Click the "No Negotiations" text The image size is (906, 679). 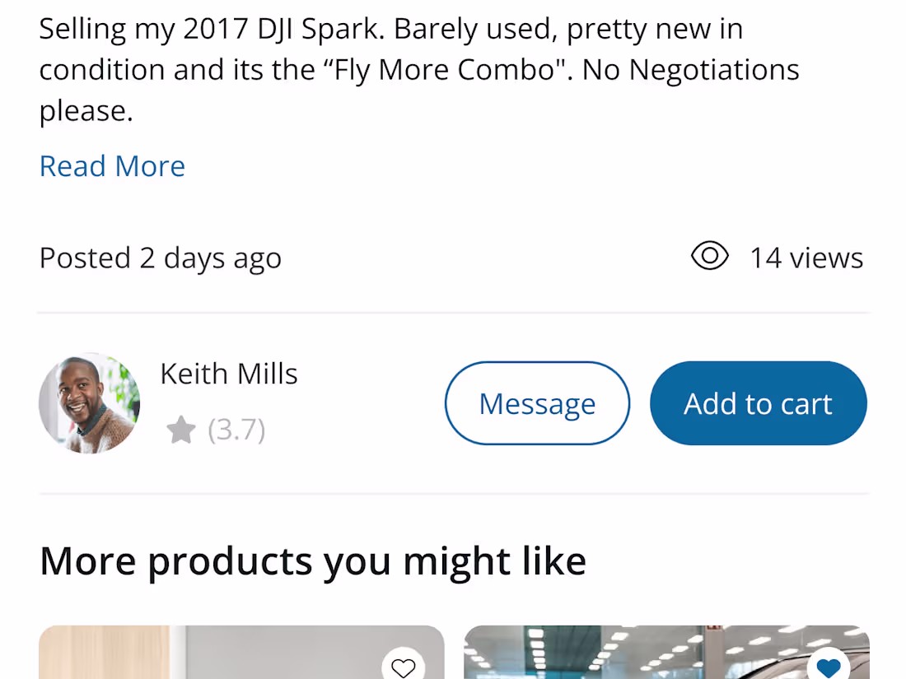[714, 70]
